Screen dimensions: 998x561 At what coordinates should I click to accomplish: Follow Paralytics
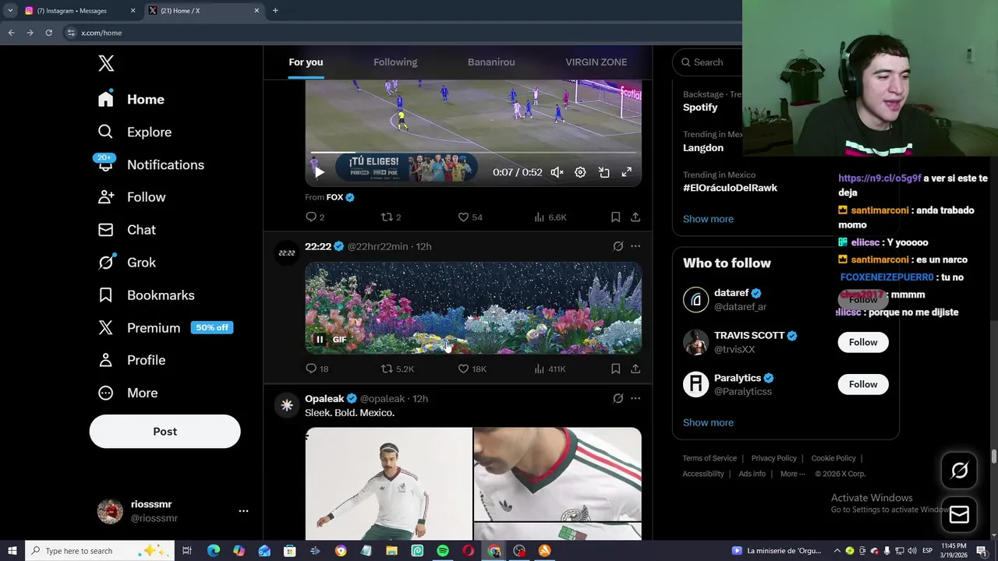863,384
